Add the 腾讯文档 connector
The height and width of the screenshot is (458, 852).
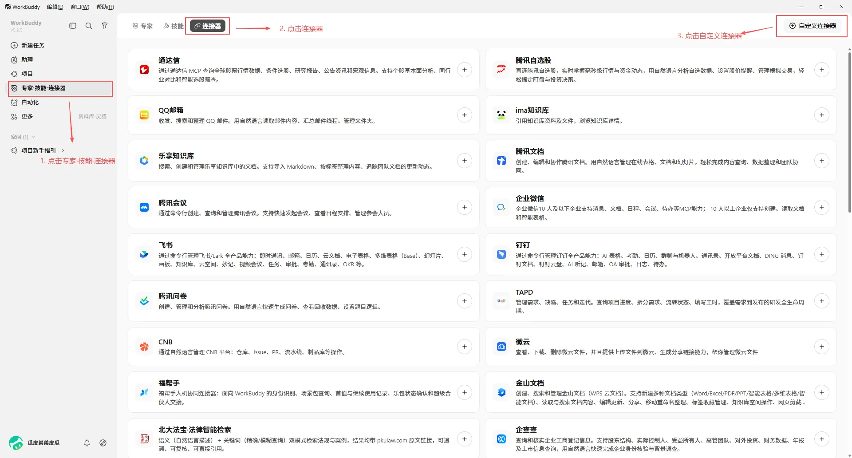(x=822, y=161)
